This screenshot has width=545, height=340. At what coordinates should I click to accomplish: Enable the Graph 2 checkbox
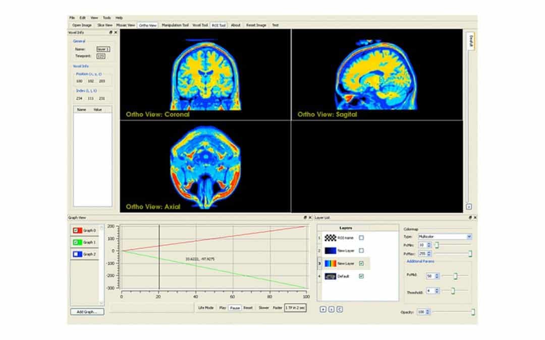pos(76,254)
